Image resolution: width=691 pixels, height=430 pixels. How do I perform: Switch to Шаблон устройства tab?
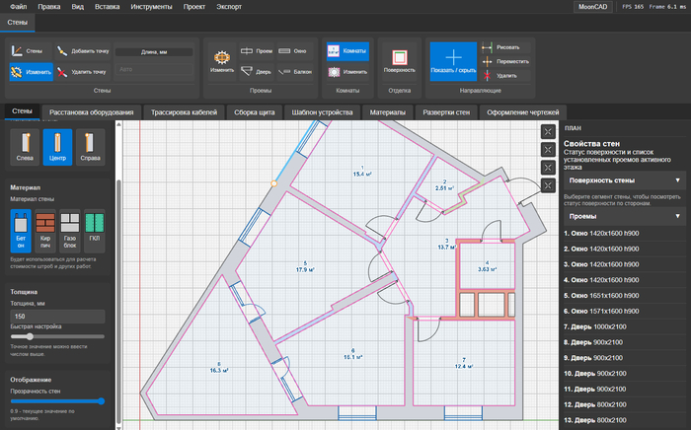tap(322, 112)
